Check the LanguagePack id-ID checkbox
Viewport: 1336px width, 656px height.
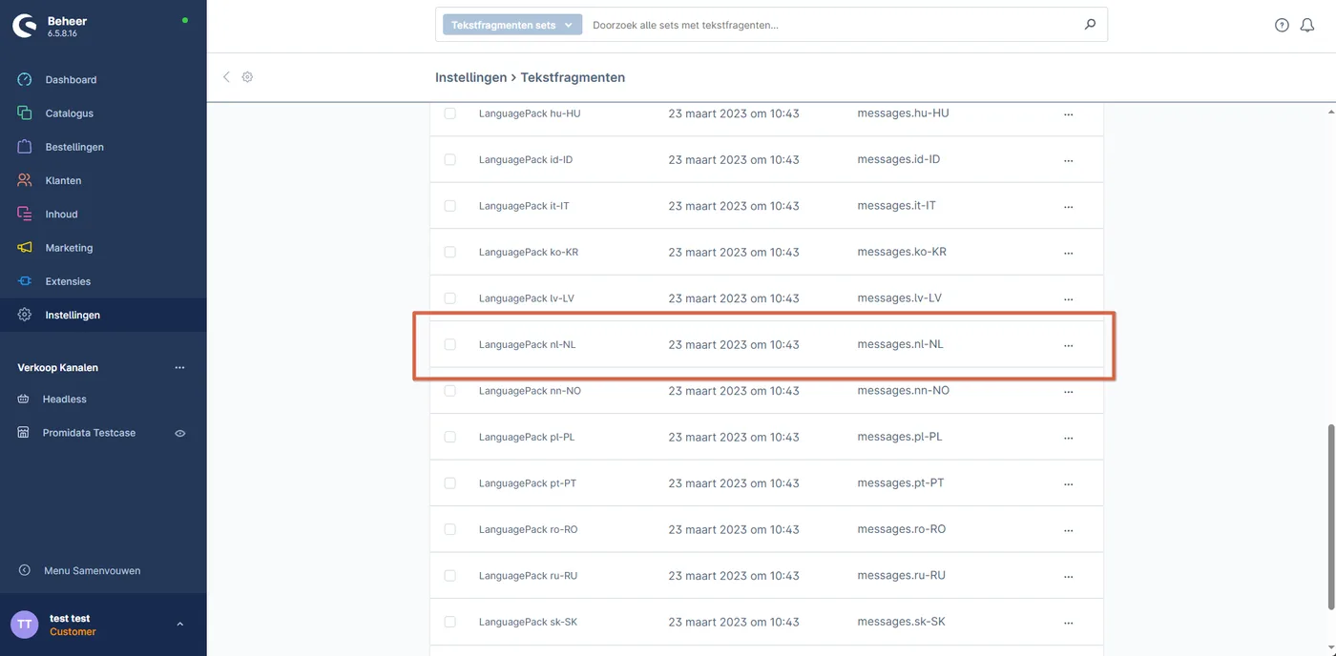[450, 159]
